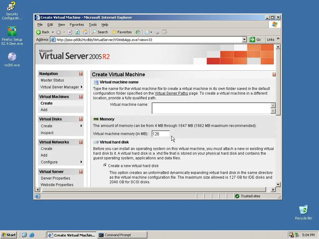Click the Virtual machine memory field
This screenshot has width=319, height=239.
point(160,134)
